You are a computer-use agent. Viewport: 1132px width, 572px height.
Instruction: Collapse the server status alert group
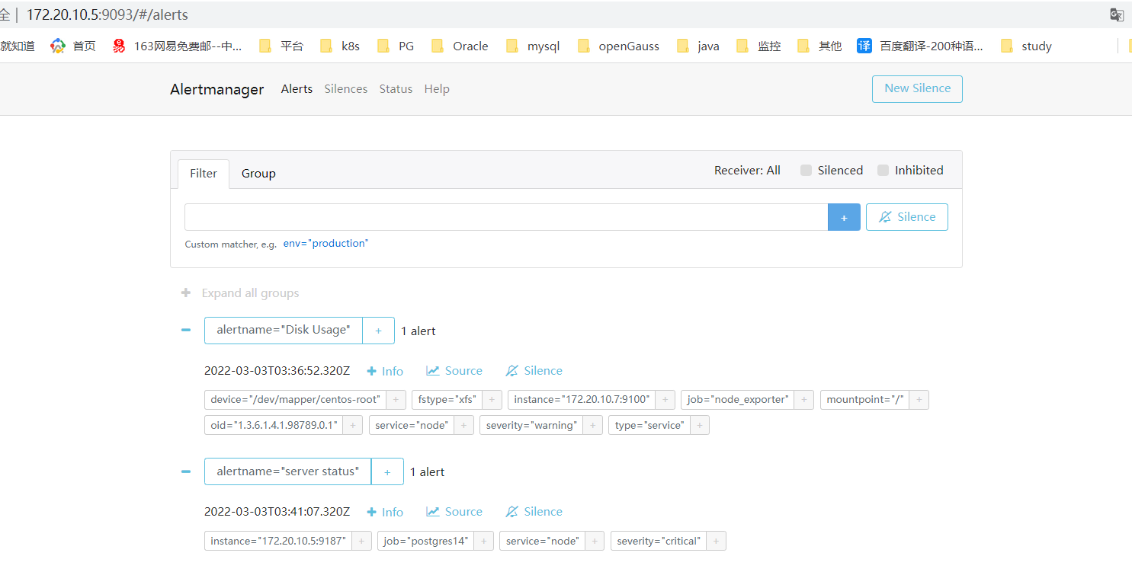(185, 471)
